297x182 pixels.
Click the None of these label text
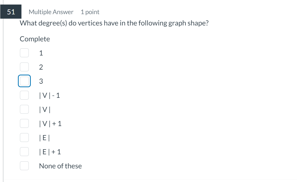point(60,166)
